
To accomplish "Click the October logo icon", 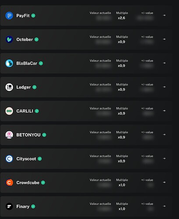I will coord(9,39).
